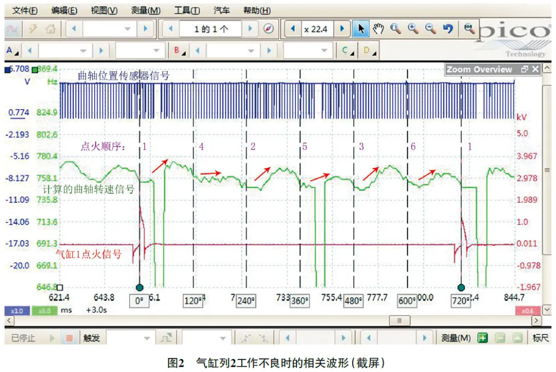Open Channel D options button
The height and width of the screenshot is (372, 556).
[x=370, y=50]
